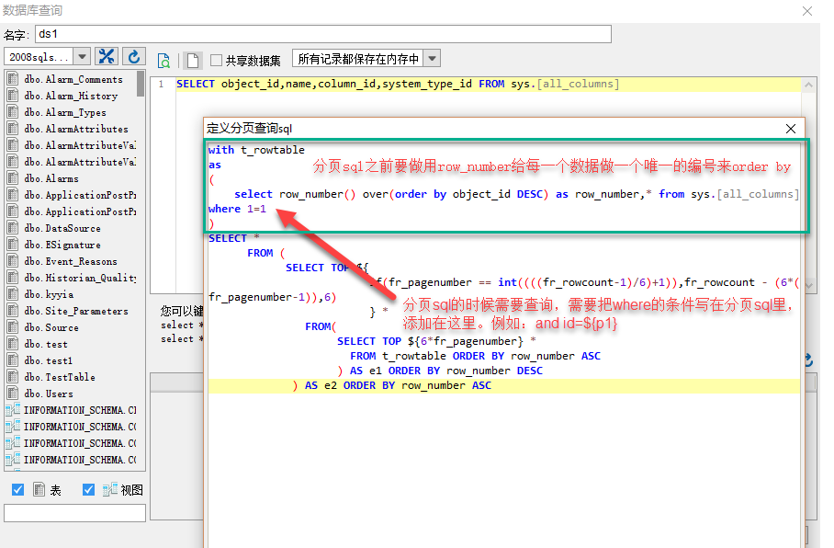
Task: Click the table icon beside dbo.ESignature
Action: click(13, 245)
